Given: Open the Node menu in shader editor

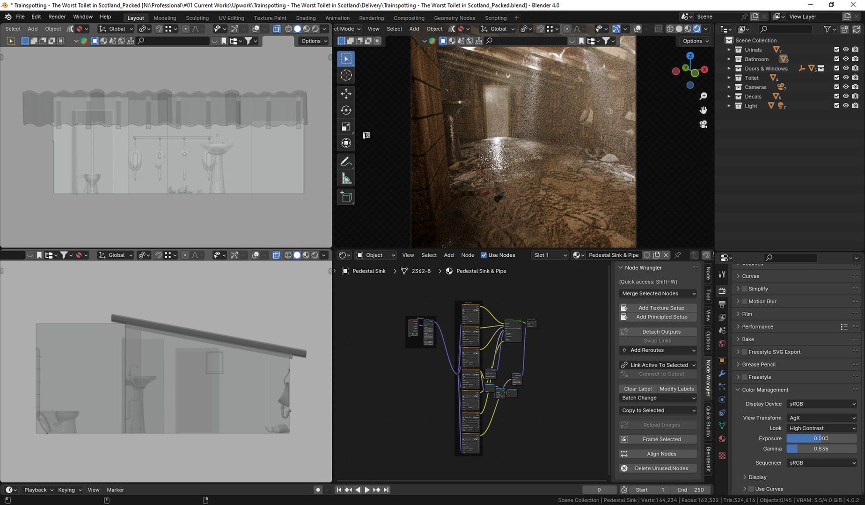Looking at the screenshot, I should point(468,255).
